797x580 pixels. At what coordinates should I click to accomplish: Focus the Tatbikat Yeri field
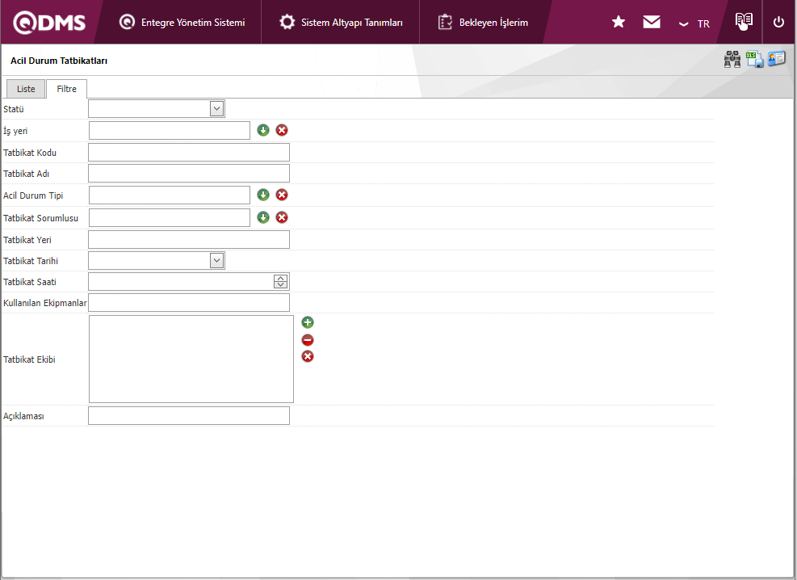[x=189, y=239]
